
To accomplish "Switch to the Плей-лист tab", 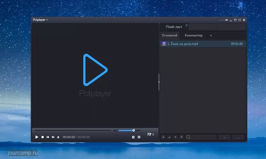I will point(174,27).
